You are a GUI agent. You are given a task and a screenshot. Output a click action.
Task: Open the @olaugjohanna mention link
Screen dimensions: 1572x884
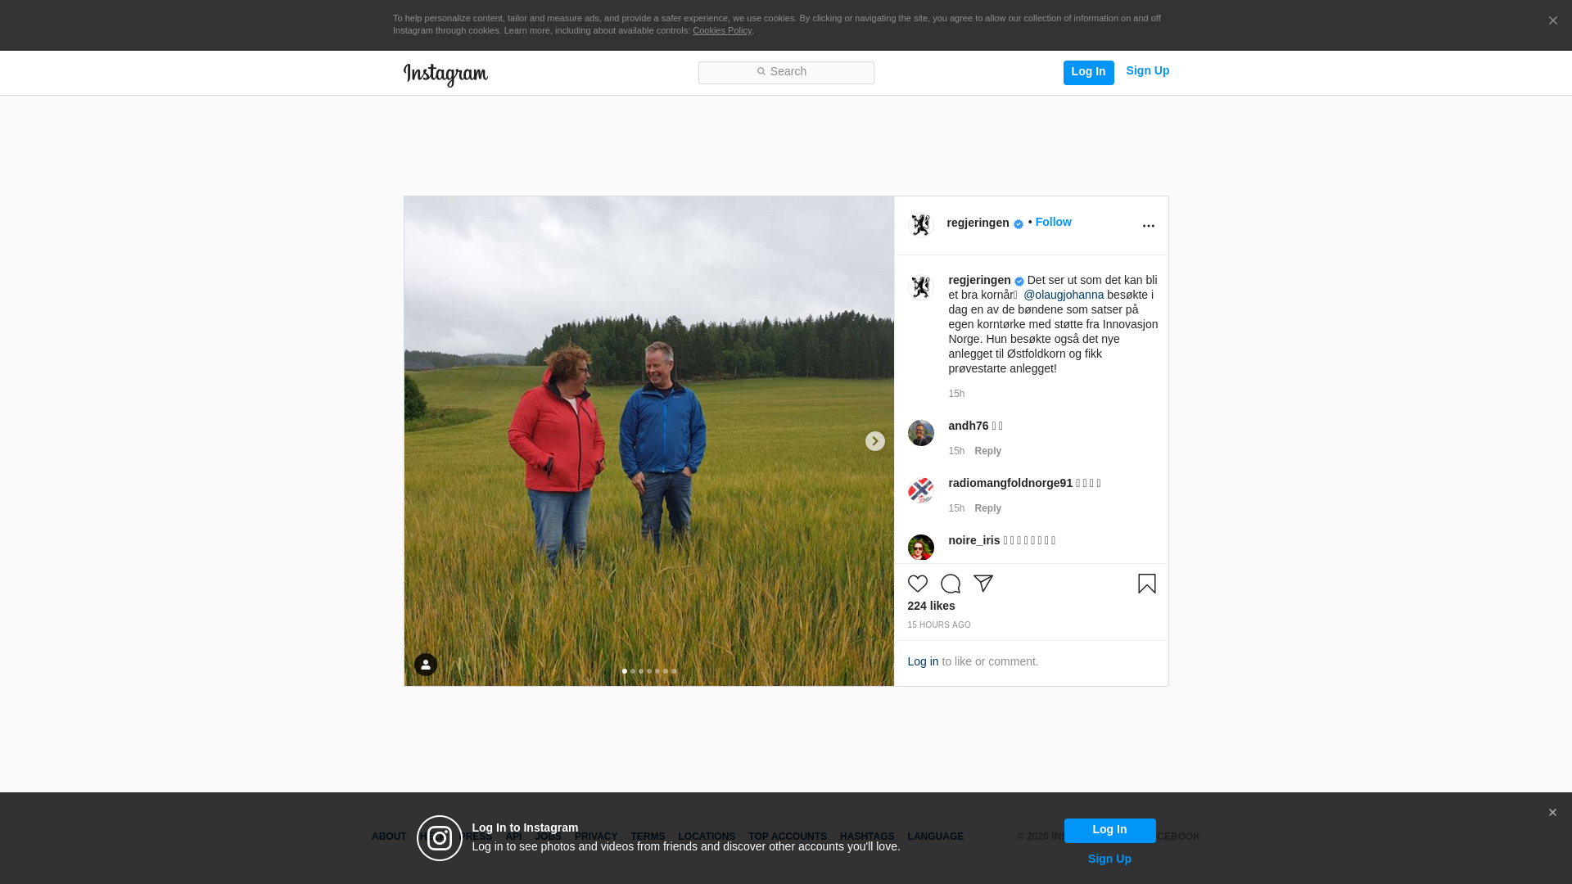coord(1064,295)
